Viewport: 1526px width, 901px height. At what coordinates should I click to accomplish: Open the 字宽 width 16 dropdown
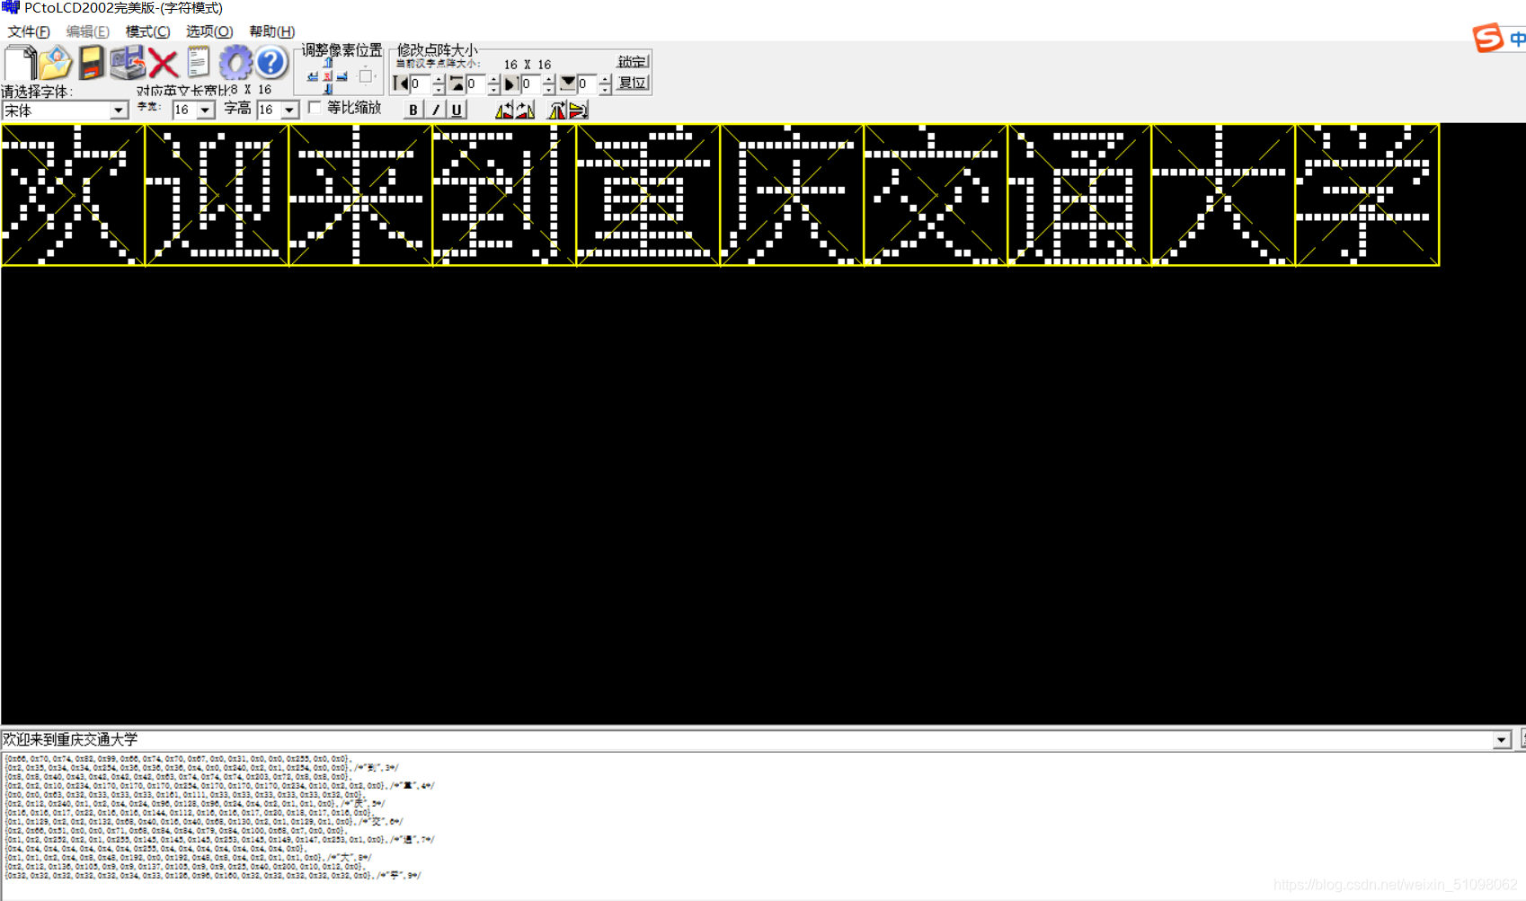[206, 110]
